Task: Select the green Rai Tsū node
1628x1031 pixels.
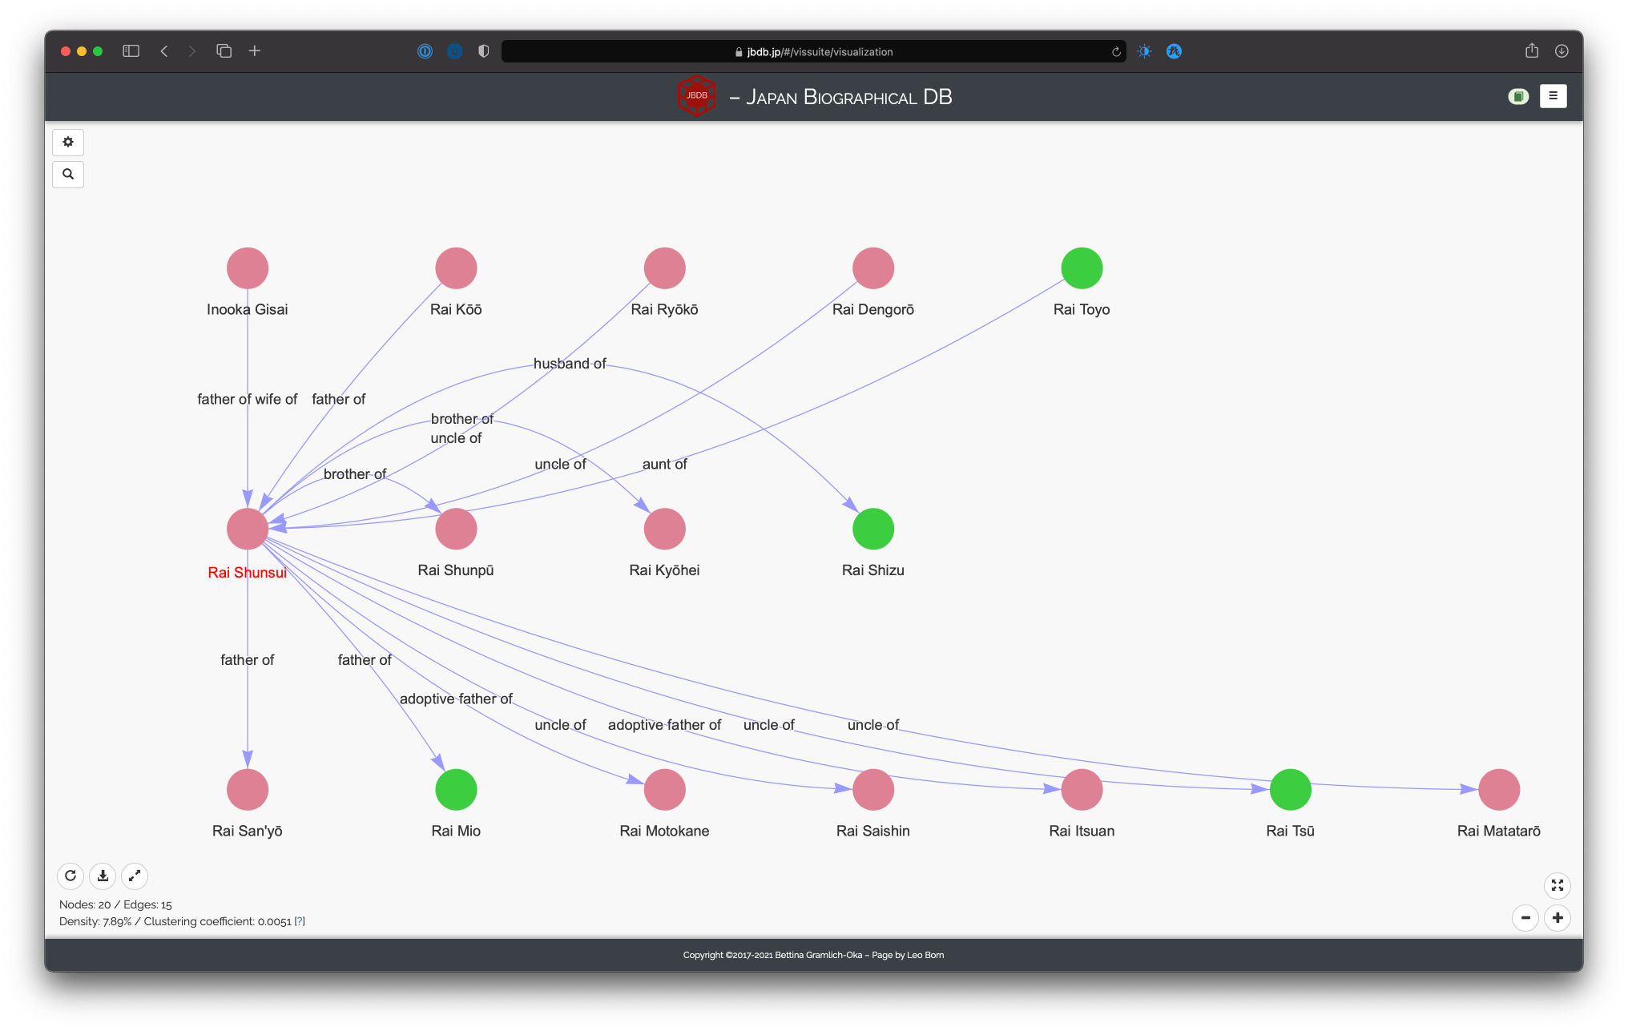Action: pos(1291,790)
